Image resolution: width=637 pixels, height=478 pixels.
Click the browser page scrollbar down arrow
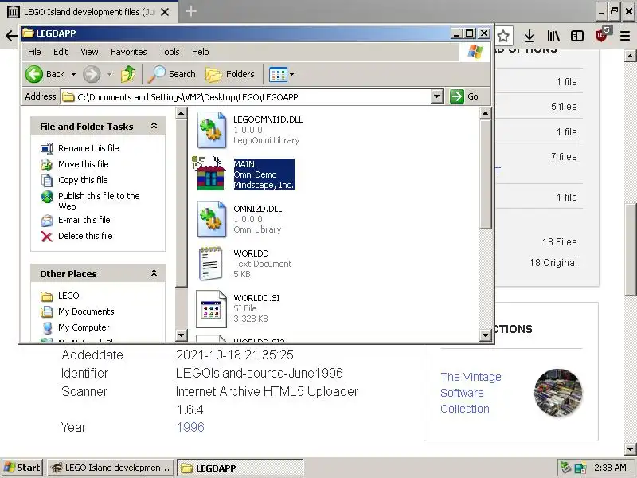[631, 449]
